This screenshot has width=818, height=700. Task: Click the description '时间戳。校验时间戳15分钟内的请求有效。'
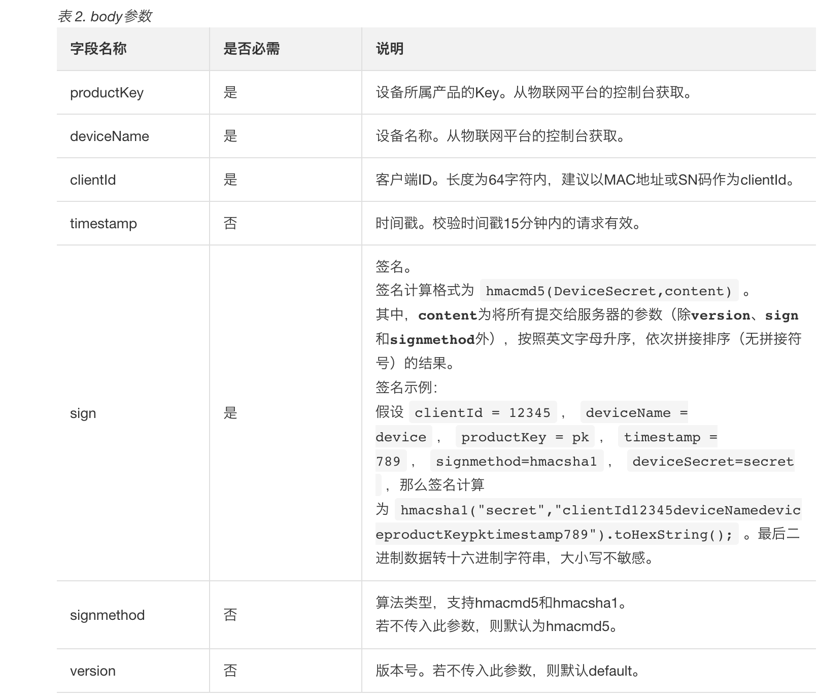(509, 223)
